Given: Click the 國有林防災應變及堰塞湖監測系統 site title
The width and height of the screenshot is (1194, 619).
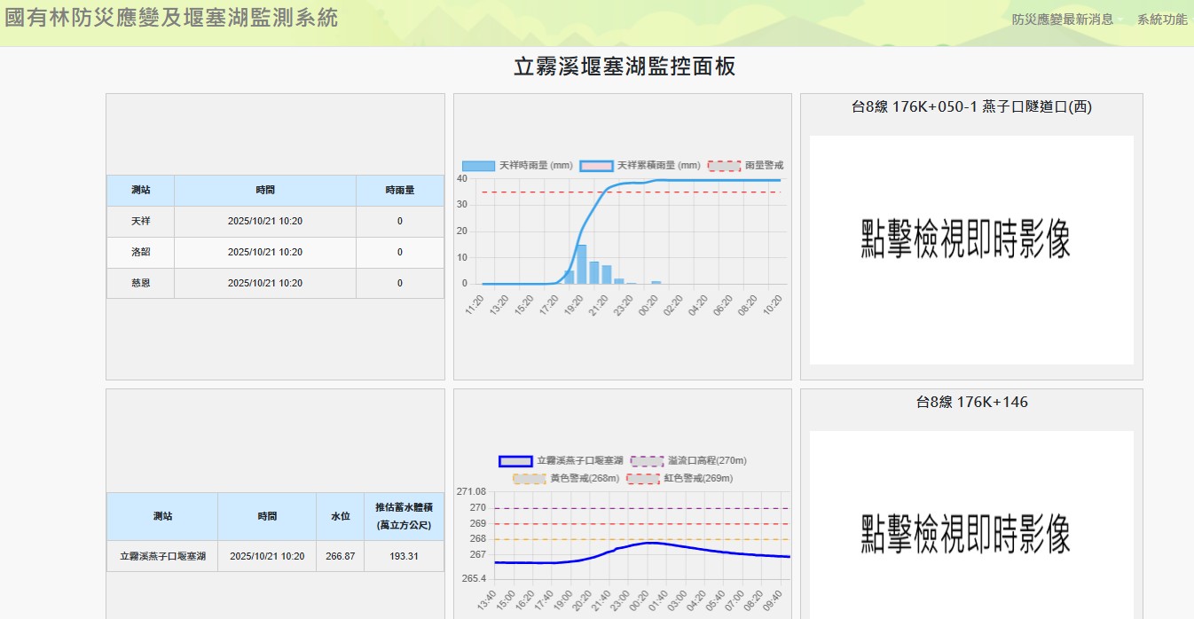Looking at the screenshot, I should click(x=172, y=18).
